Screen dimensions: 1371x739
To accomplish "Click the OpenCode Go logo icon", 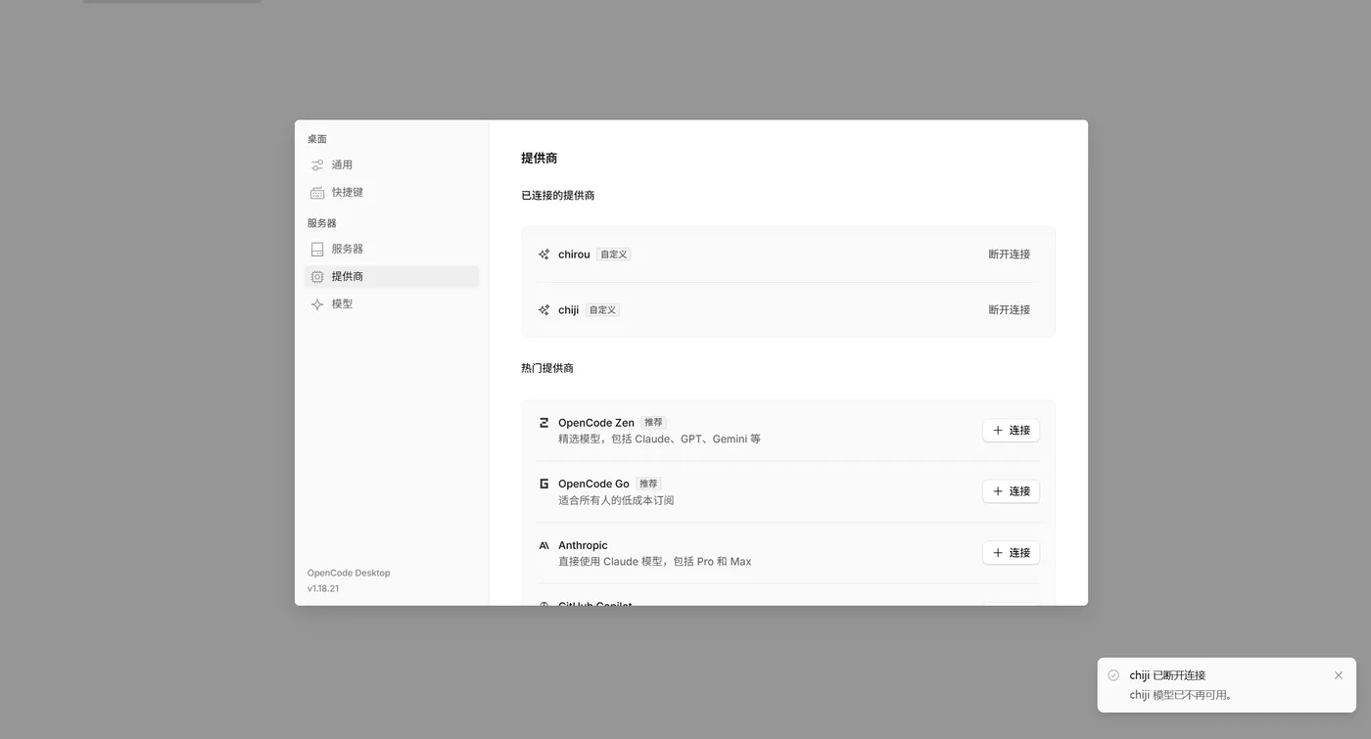I will coord(544,484).
